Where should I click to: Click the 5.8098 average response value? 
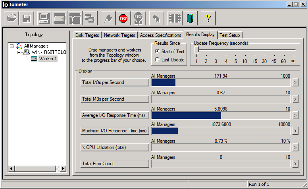point(221,109)
